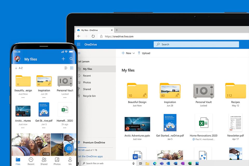Open Home Renovations 2020 Excel file
Screen dimensions: 249x166
pyautogui.click(x=204, y=123)
